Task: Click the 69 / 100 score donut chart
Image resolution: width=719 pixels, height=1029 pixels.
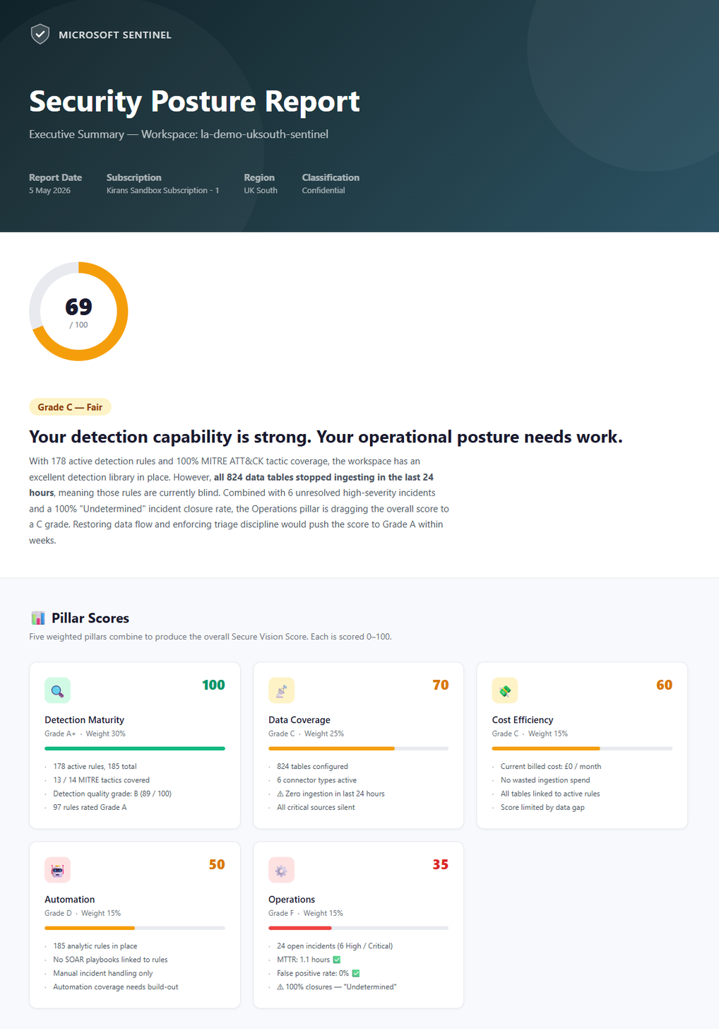Action: pos(78,312)
